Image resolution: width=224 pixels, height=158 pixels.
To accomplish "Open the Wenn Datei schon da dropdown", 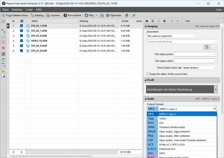I will pos(200,68).
